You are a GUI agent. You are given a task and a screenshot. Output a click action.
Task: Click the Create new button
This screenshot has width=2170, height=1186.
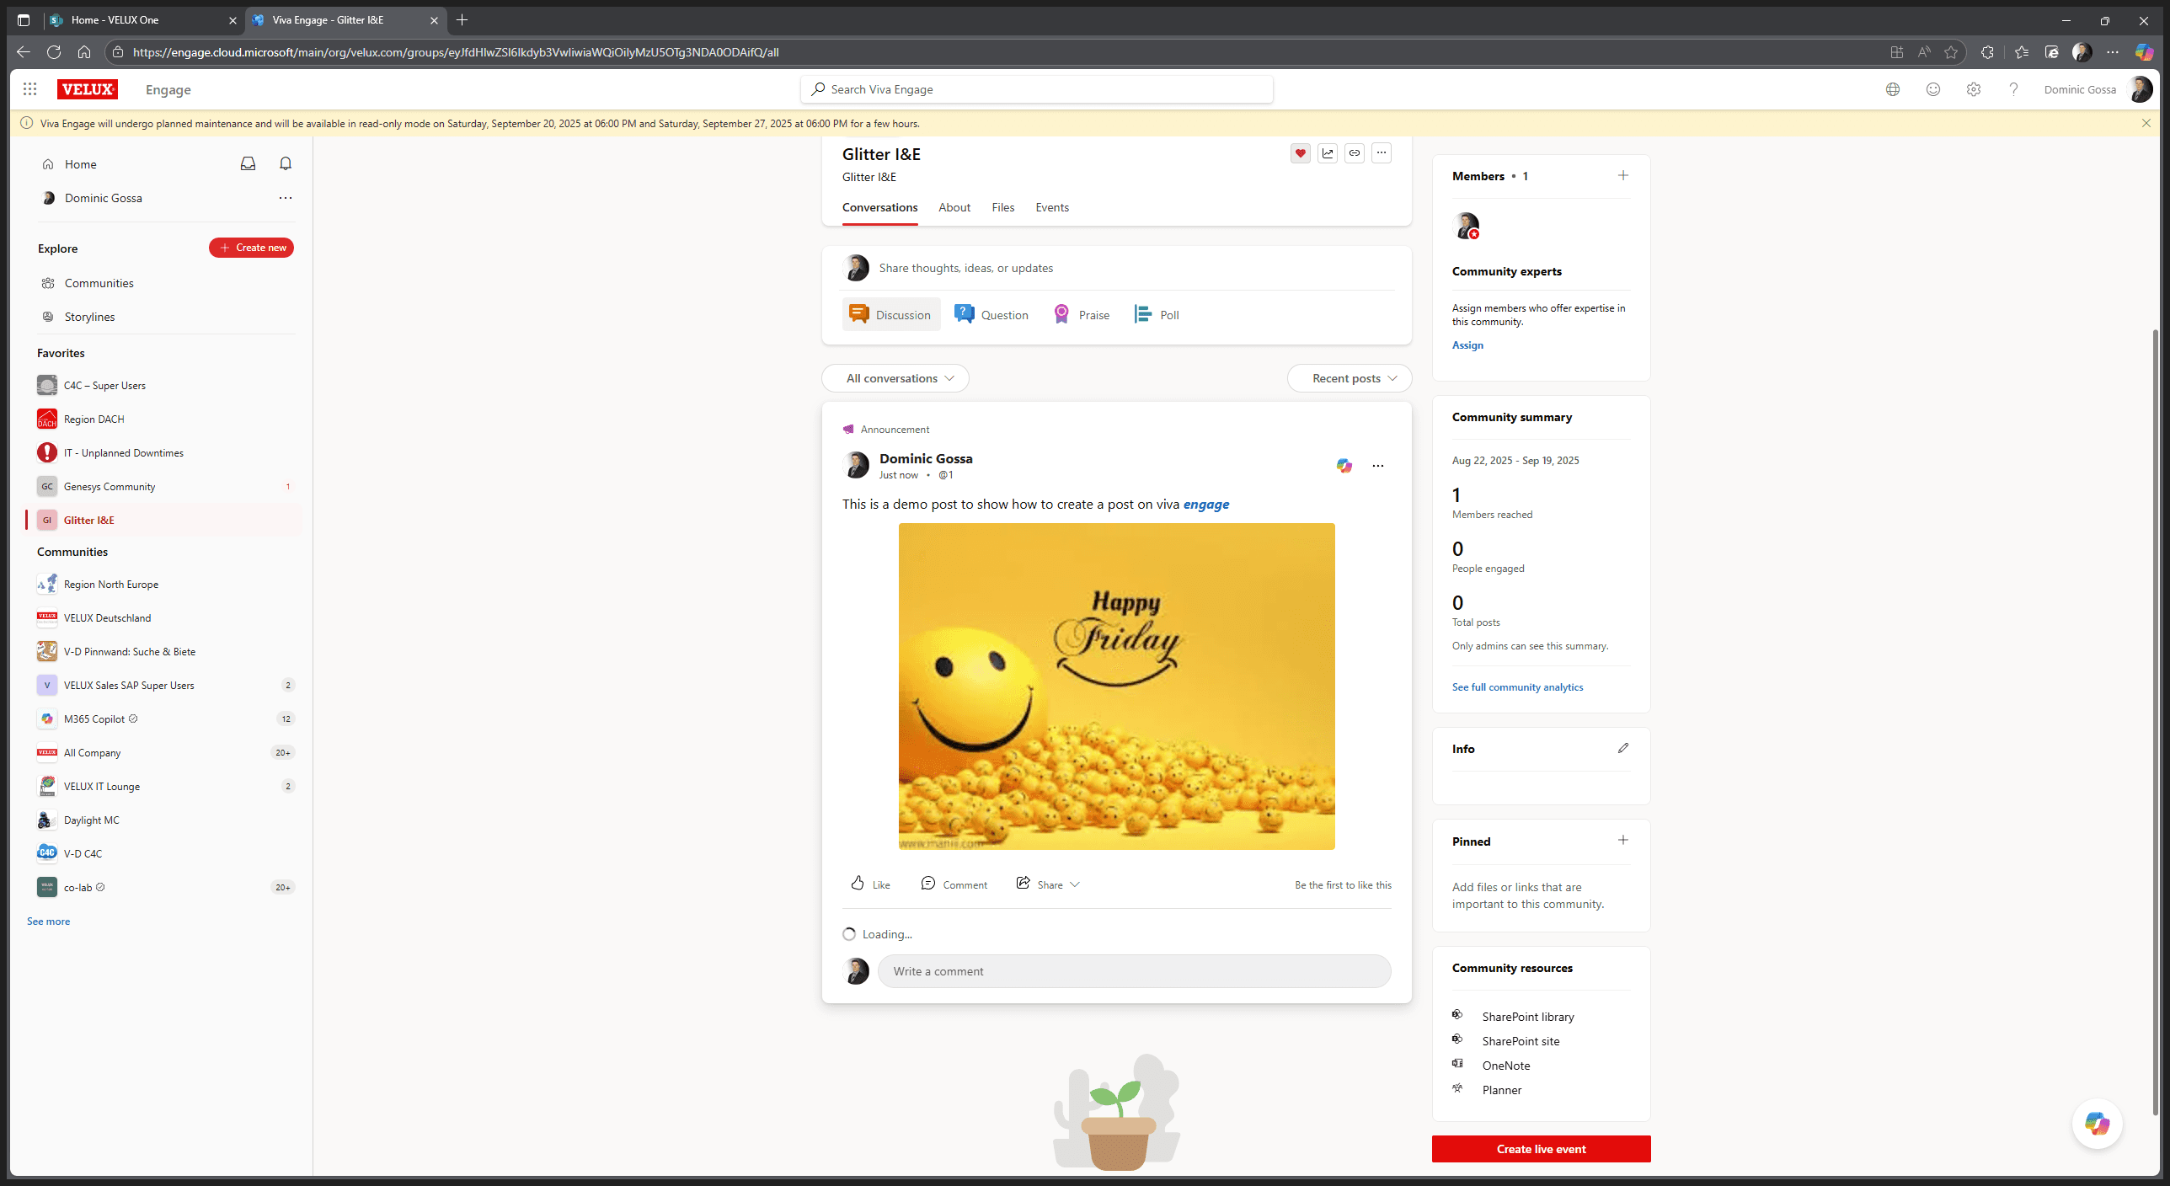coord(251,248)
